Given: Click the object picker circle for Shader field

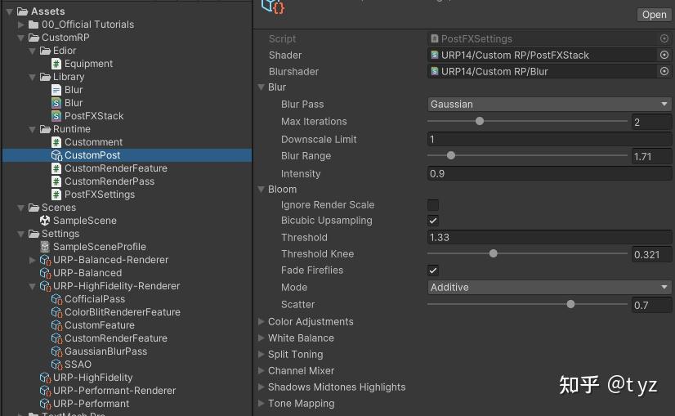Looking at the screenshot, I should click(664, 55).
